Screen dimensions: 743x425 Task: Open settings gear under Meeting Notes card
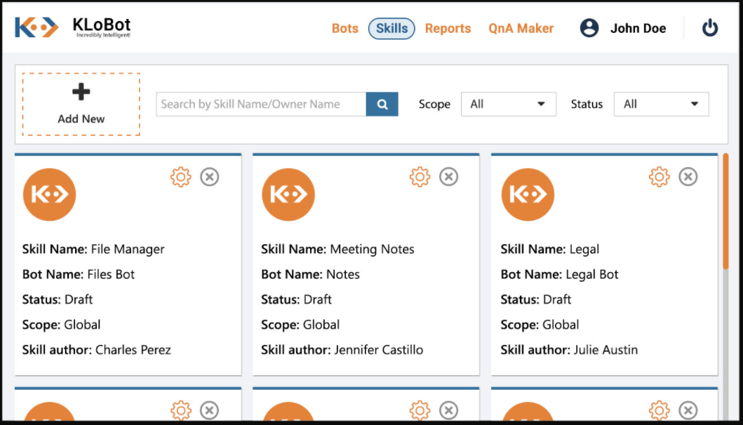[x=420, y=410]
